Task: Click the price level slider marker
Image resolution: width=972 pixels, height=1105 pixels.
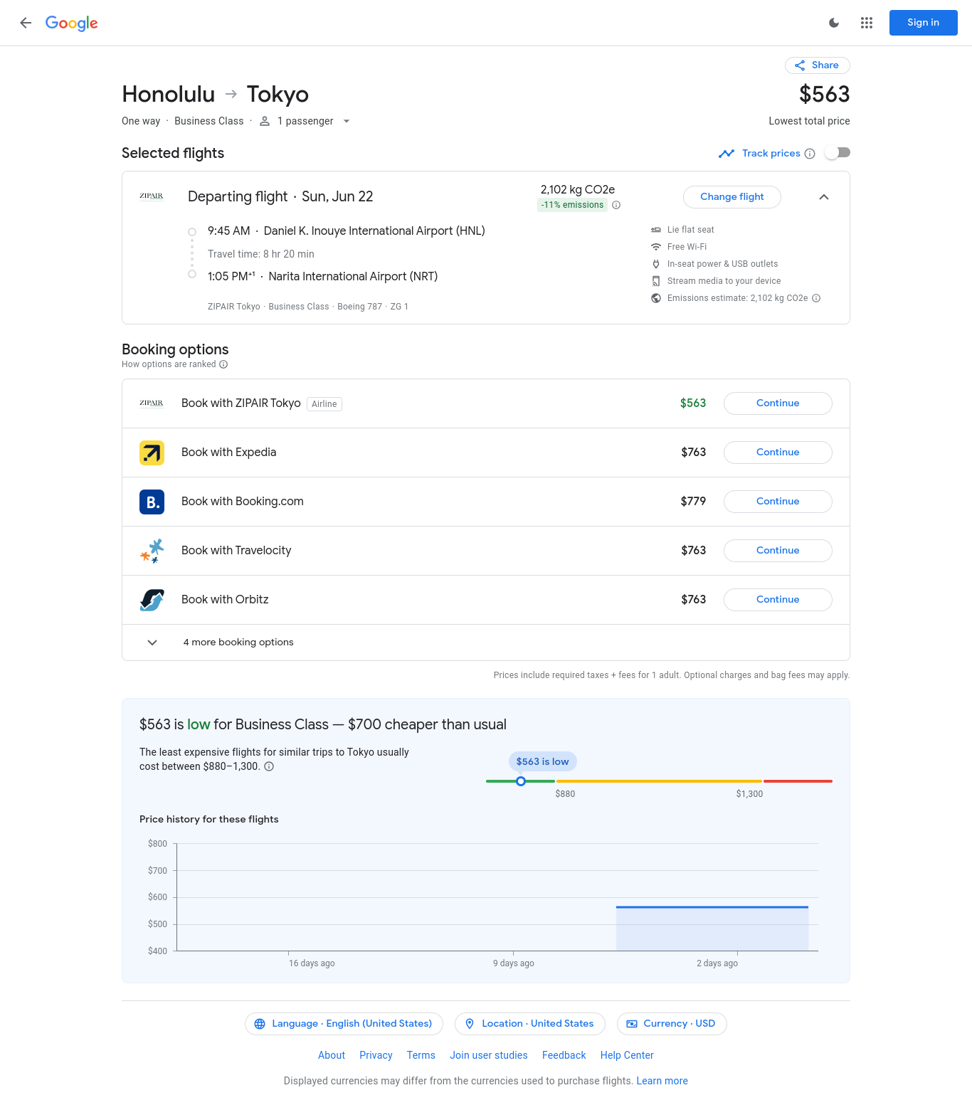Action: coord(521,781)
